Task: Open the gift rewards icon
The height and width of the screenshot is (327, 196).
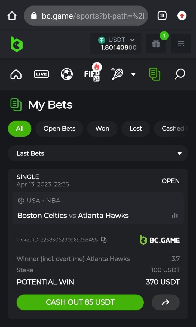Action: [156, 44]
